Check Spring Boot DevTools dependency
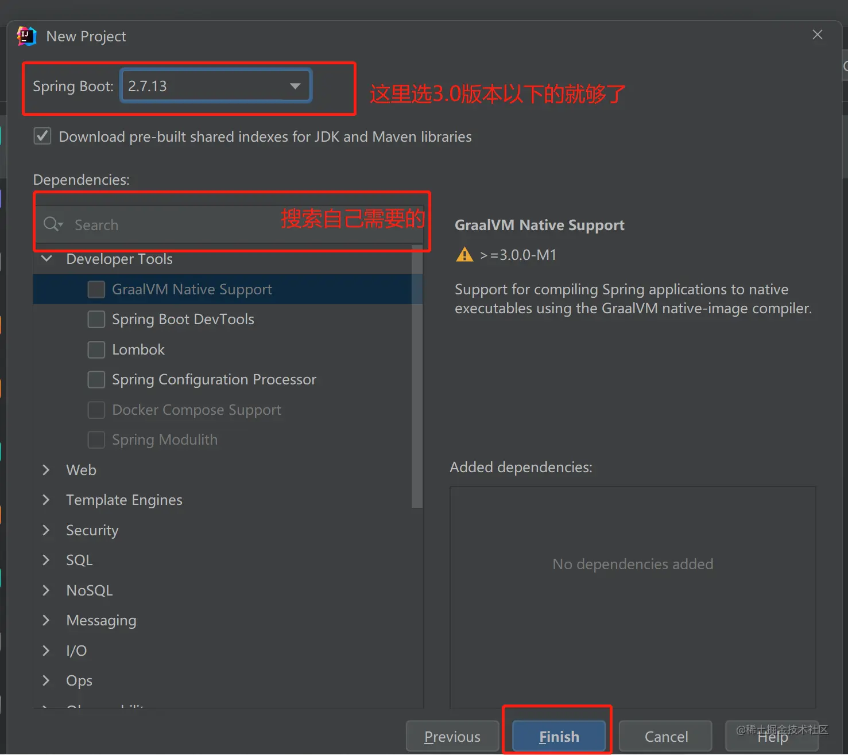The height and width of the screenshot is (755, 848). [x=96, y=320]
